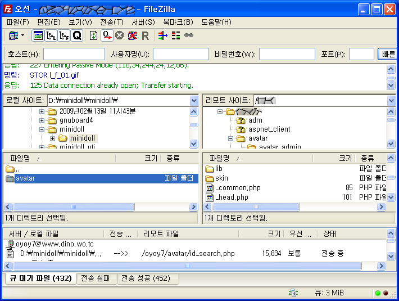This screenshot has width=399, height=301.
Task: Select _head.php in remote list
Action: point(295,197)
